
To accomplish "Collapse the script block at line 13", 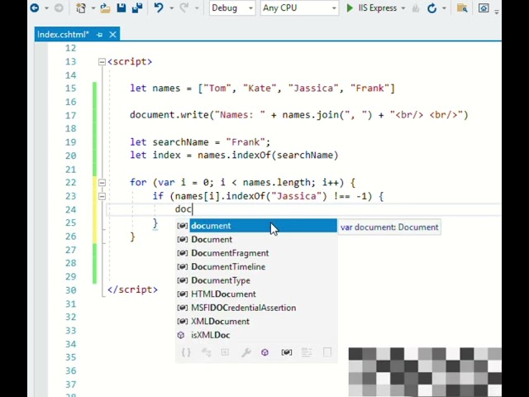I will click(x=102, y=62).
